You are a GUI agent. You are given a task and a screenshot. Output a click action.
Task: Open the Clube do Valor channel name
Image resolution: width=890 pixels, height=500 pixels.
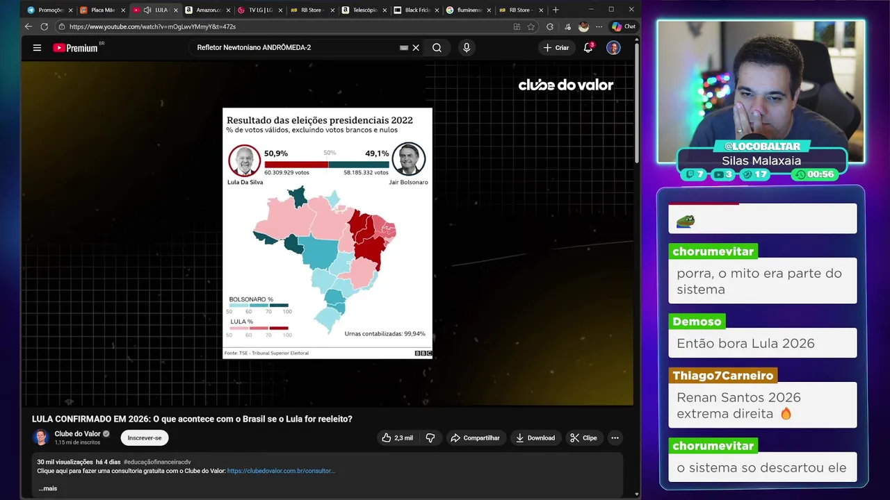(x=78, y=433)
